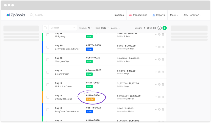Check the Cherry on Top invoice checkbox
Viewport: 211px width, 123px height.
click(48, 60)
